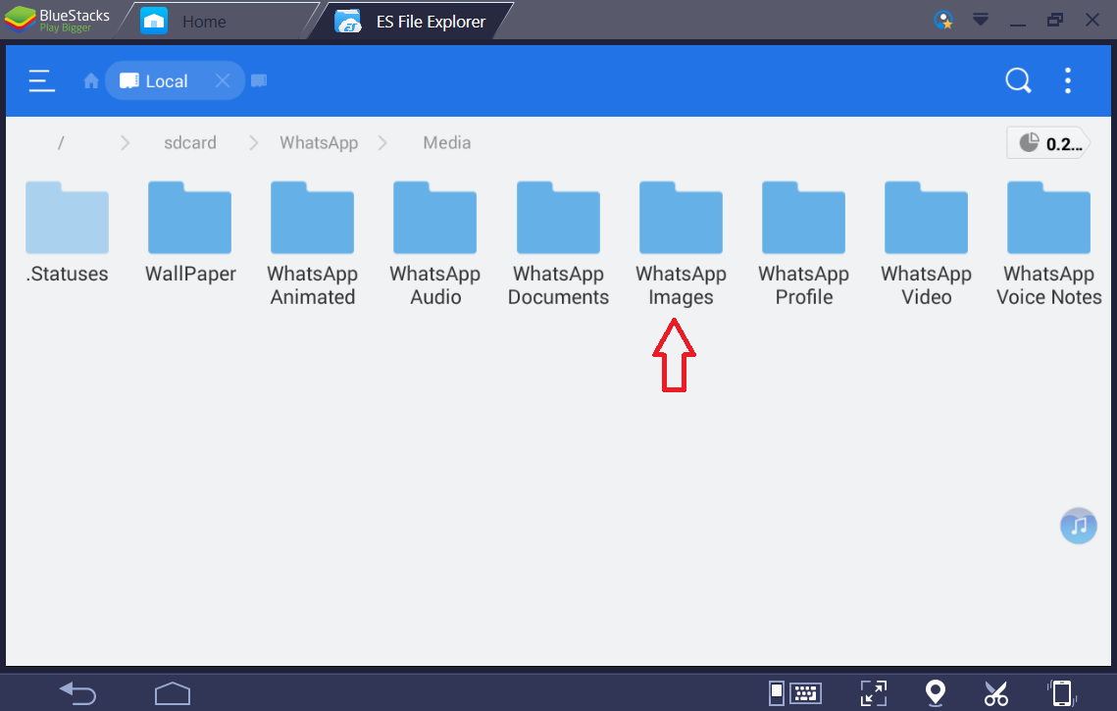Open the WhatsApp Animated folder
Image resolution: width=1117 pixels, height=711 pixels.
click(x=312, y=244)
